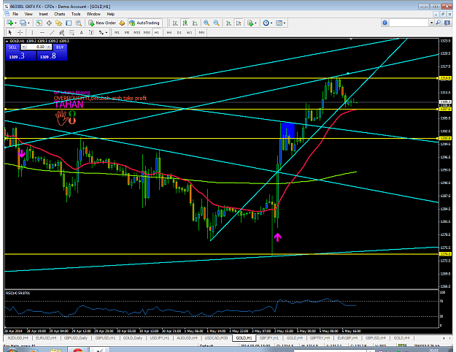Screen dimensions: 456x352
Task: Select the Fibonacci retracement tool
Action: pyautogui.click(x=72, y=32)
